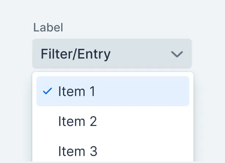
Task: Click the Item 1 text label
Action: point(77,91)
